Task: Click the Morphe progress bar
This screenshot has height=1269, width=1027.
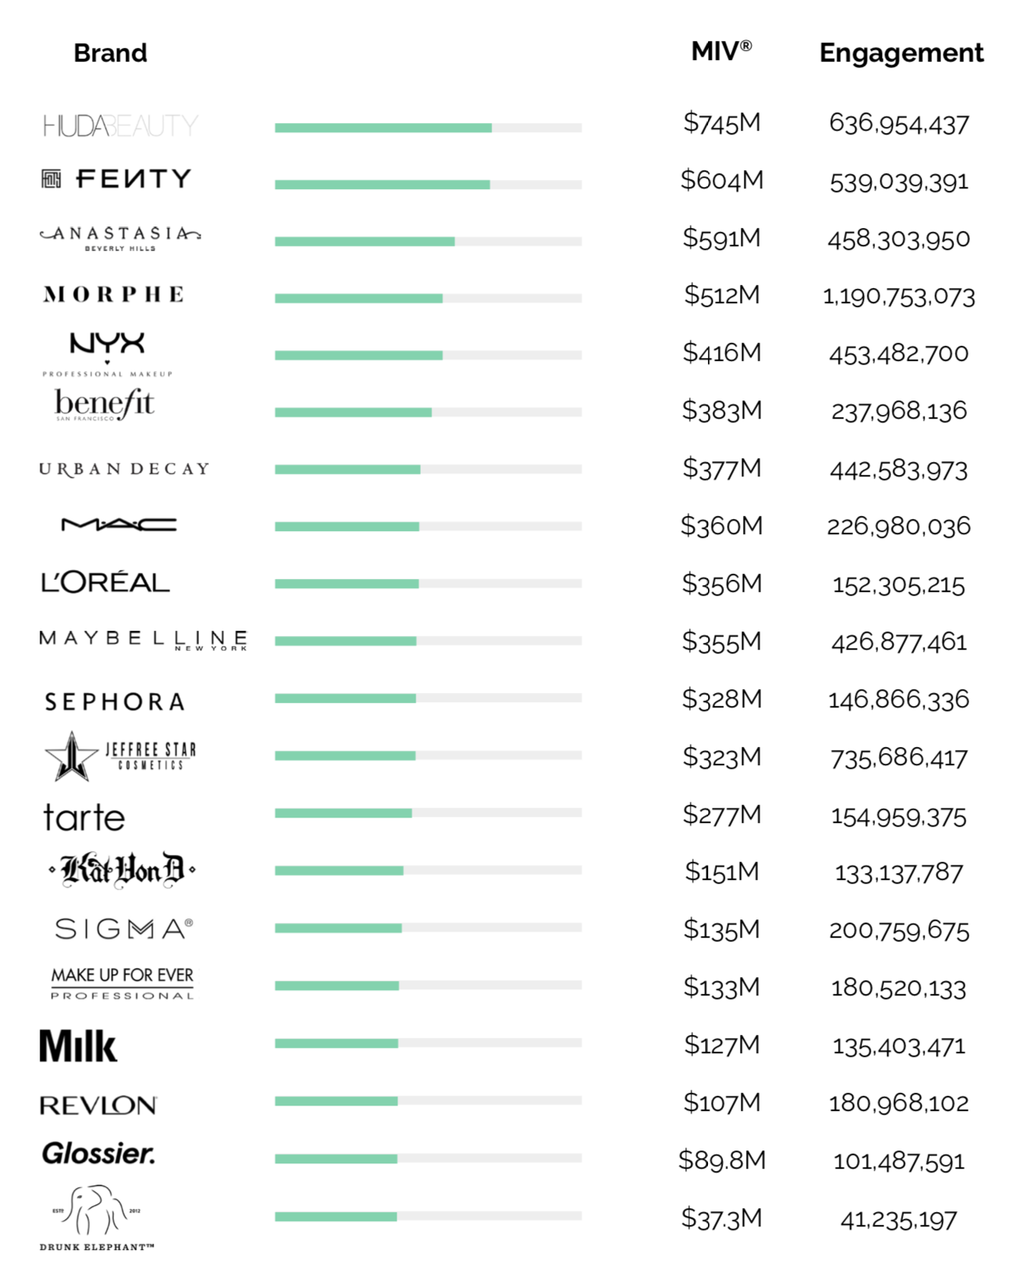Action: coord(428,299)
